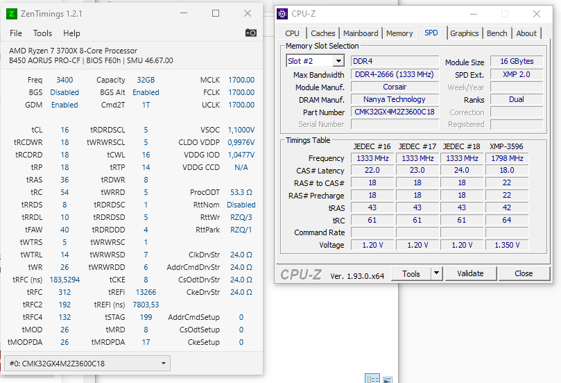Click the Cmd2T value 1T

click(146, 105)
